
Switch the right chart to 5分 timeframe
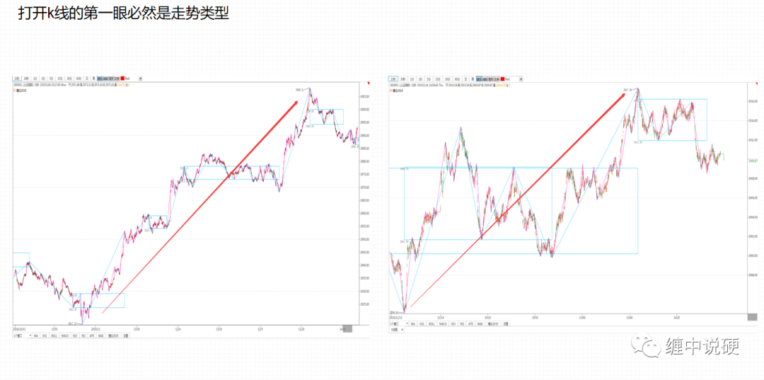(x=428, y=79)
